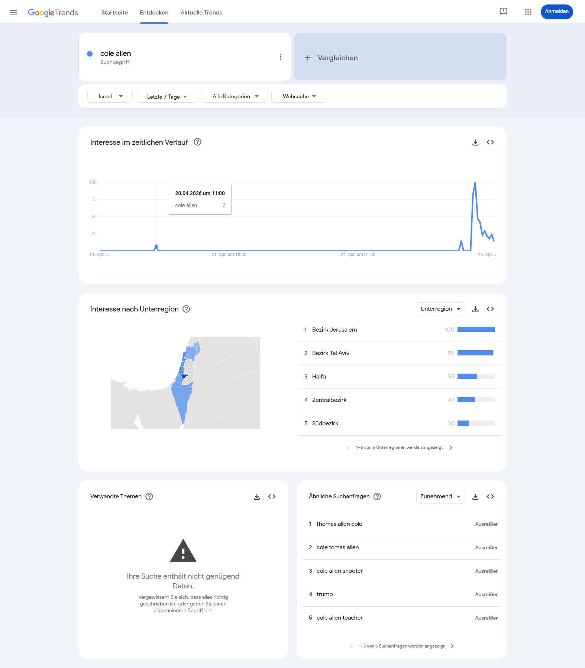Screen dimensions: 585x668
Task: Click the Anmelden sign-in button
Action: pyautogui.click(x=557, y=12)
